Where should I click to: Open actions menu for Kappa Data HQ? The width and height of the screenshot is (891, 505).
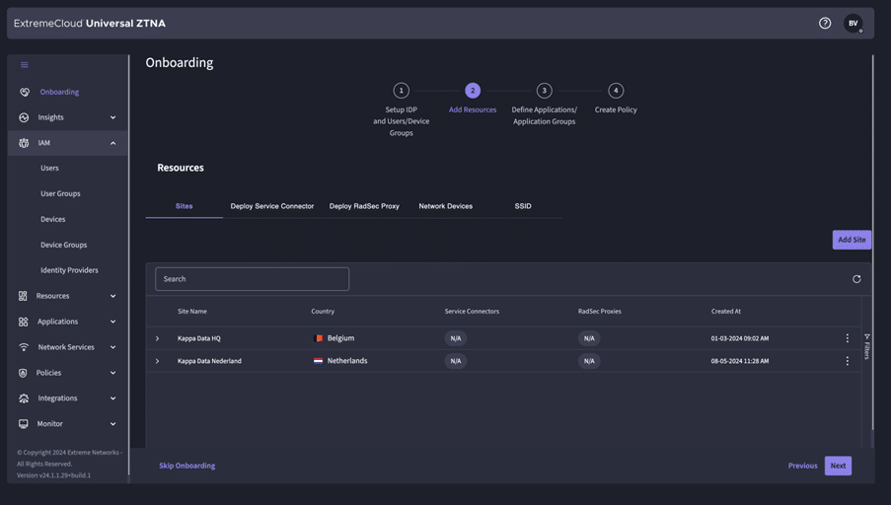pyautogui.click(x=847, y=338)
